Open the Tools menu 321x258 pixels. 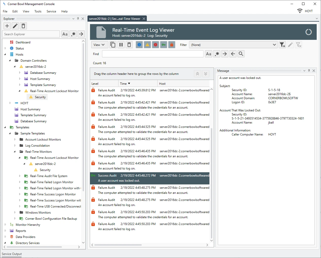point(38,11)
